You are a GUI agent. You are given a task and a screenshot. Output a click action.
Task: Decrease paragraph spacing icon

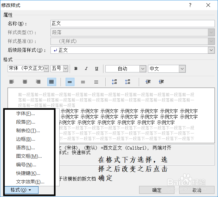[x=128, y=82]
